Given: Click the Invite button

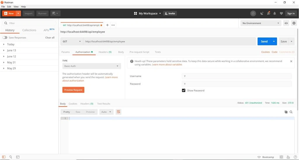Looking at the screenshot, I should click(x=170, y=13).
